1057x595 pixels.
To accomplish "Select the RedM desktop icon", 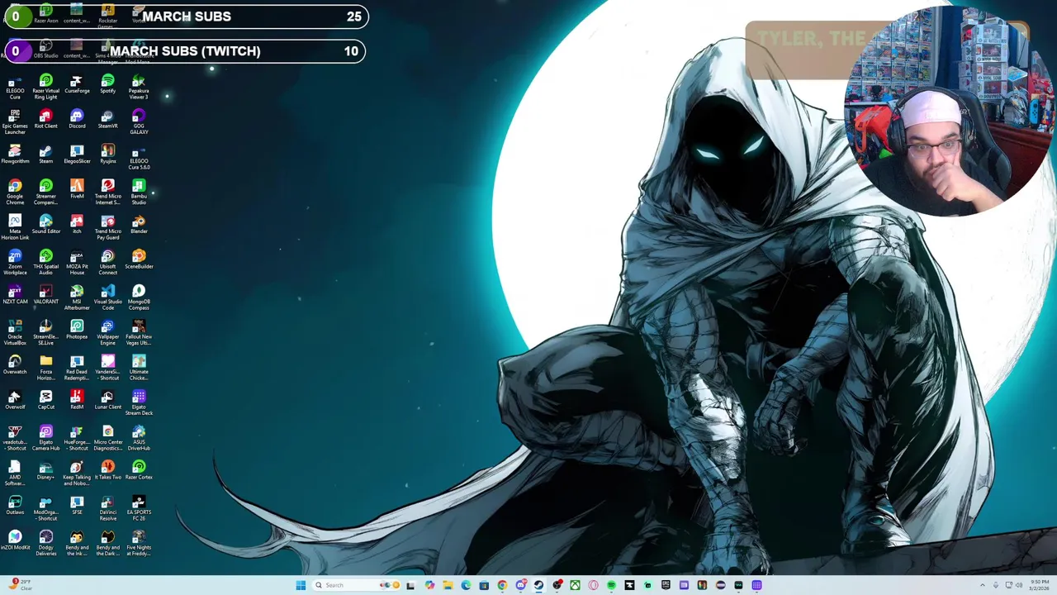I will [77, 400].
